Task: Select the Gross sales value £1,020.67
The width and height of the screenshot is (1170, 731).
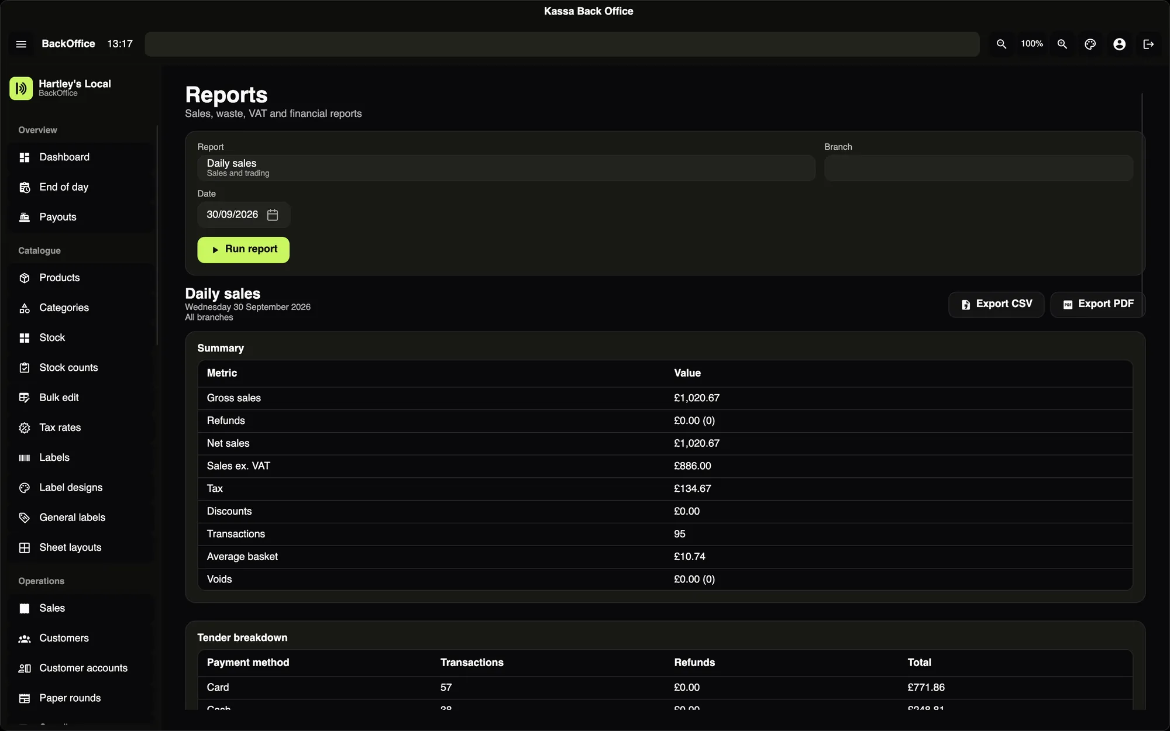Action: (697, 398)
